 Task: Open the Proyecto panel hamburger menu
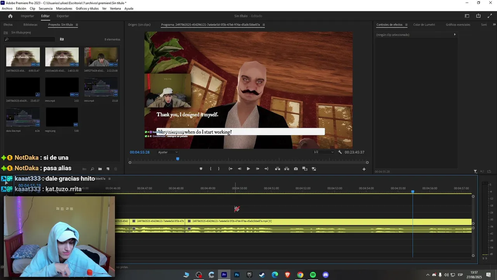76,25
